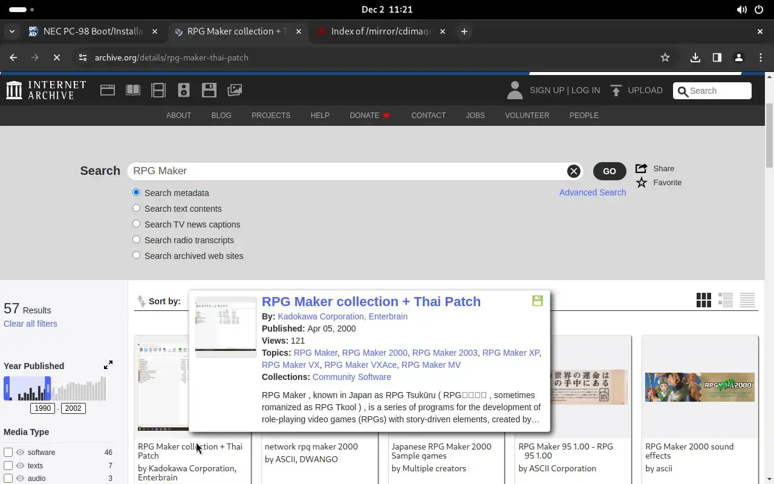
Task: Open the ABOUT menu item
Action: [x=178, y=116]
